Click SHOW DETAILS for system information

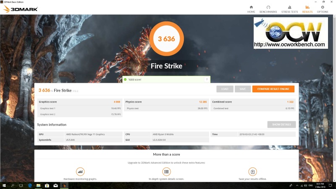tap(281, 124)
